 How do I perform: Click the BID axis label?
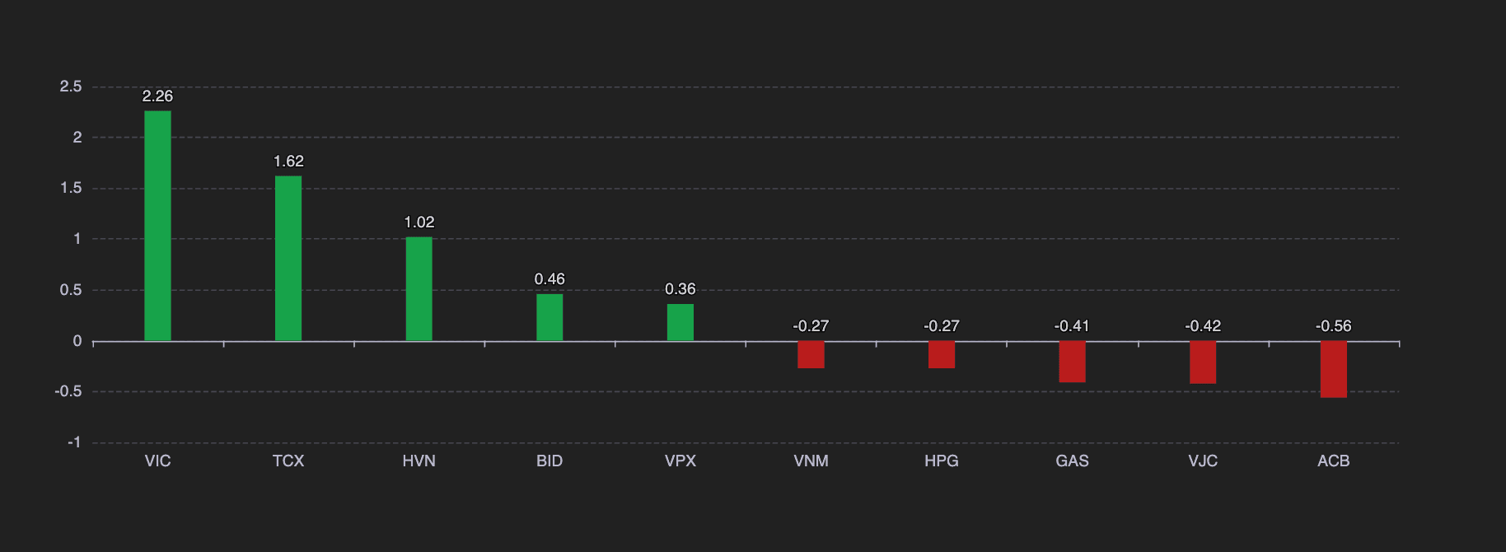point(550,461)
